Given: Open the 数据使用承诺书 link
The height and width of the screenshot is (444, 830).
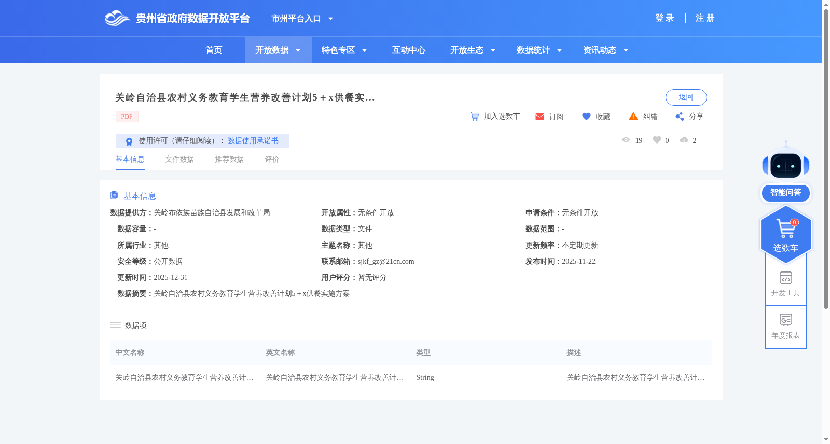Looking at the screenshot, I should (253, 141).
